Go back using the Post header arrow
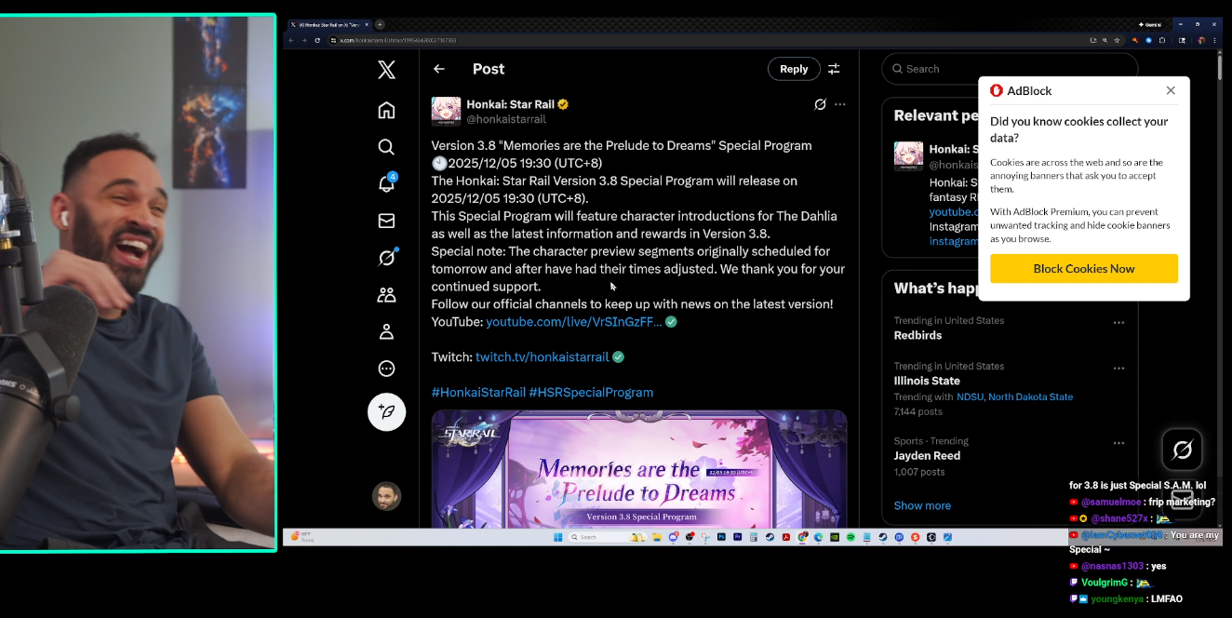Viewport: 1232px width, 618px height. click(x=439, y=69)
